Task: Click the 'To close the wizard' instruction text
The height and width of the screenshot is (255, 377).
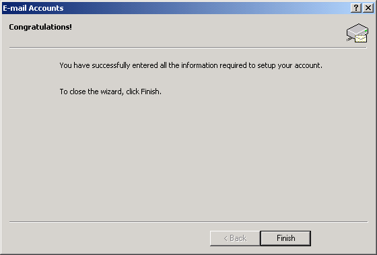Action: click(x=110, y=92)
